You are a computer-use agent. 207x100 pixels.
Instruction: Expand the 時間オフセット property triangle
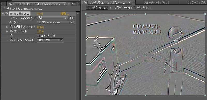point(7,27)
